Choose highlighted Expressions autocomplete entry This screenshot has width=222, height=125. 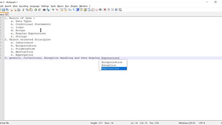coord(114,68)
